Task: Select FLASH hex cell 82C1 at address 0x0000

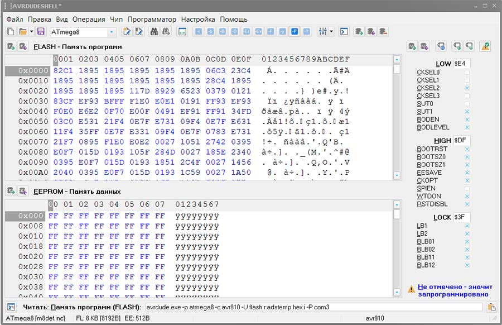Action: point(63,70)
